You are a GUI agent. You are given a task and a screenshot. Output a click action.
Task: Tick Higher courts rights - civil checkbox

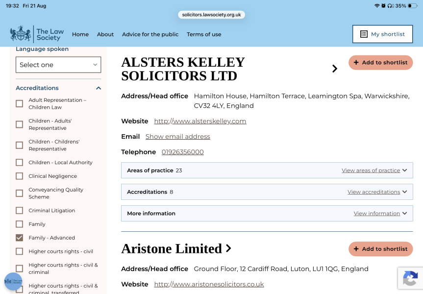20,251
